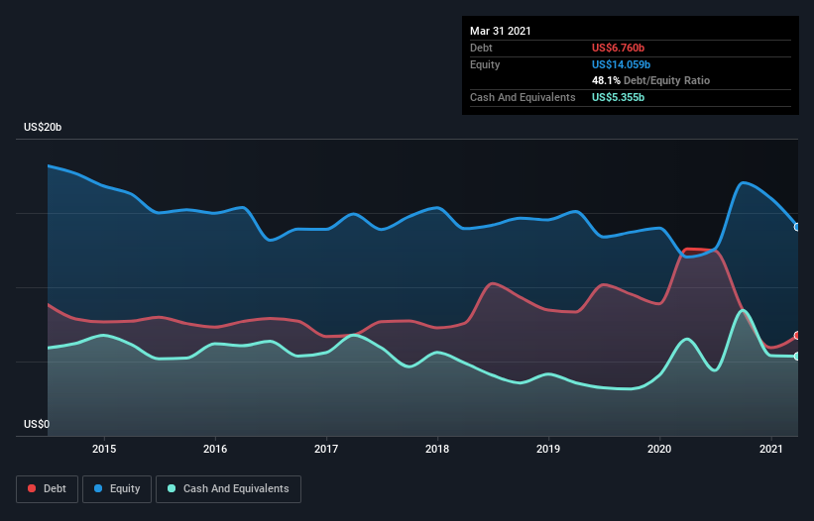Click the 2017 x-axis label

point(326,449)
